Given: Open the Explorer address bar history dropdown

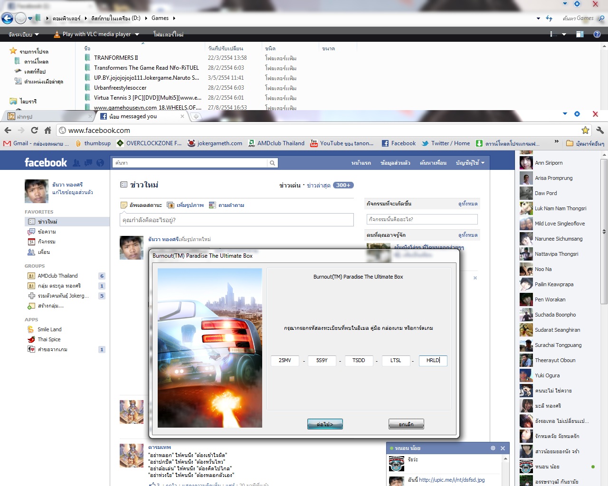Looking at the screenshot, I should [538, 19].
